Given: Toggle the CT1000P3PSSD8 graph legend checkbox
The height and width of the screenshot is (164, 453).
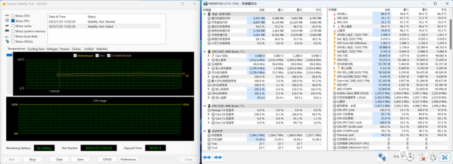Looking at the screenshot, I should tap(109, 56).
